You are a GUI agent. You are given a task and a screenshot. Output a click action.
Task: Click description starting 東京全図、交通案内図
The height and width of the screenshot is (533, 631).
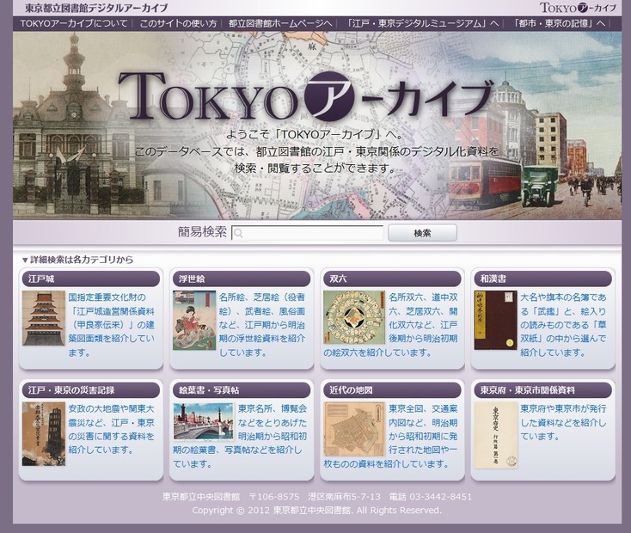(391, 436)
